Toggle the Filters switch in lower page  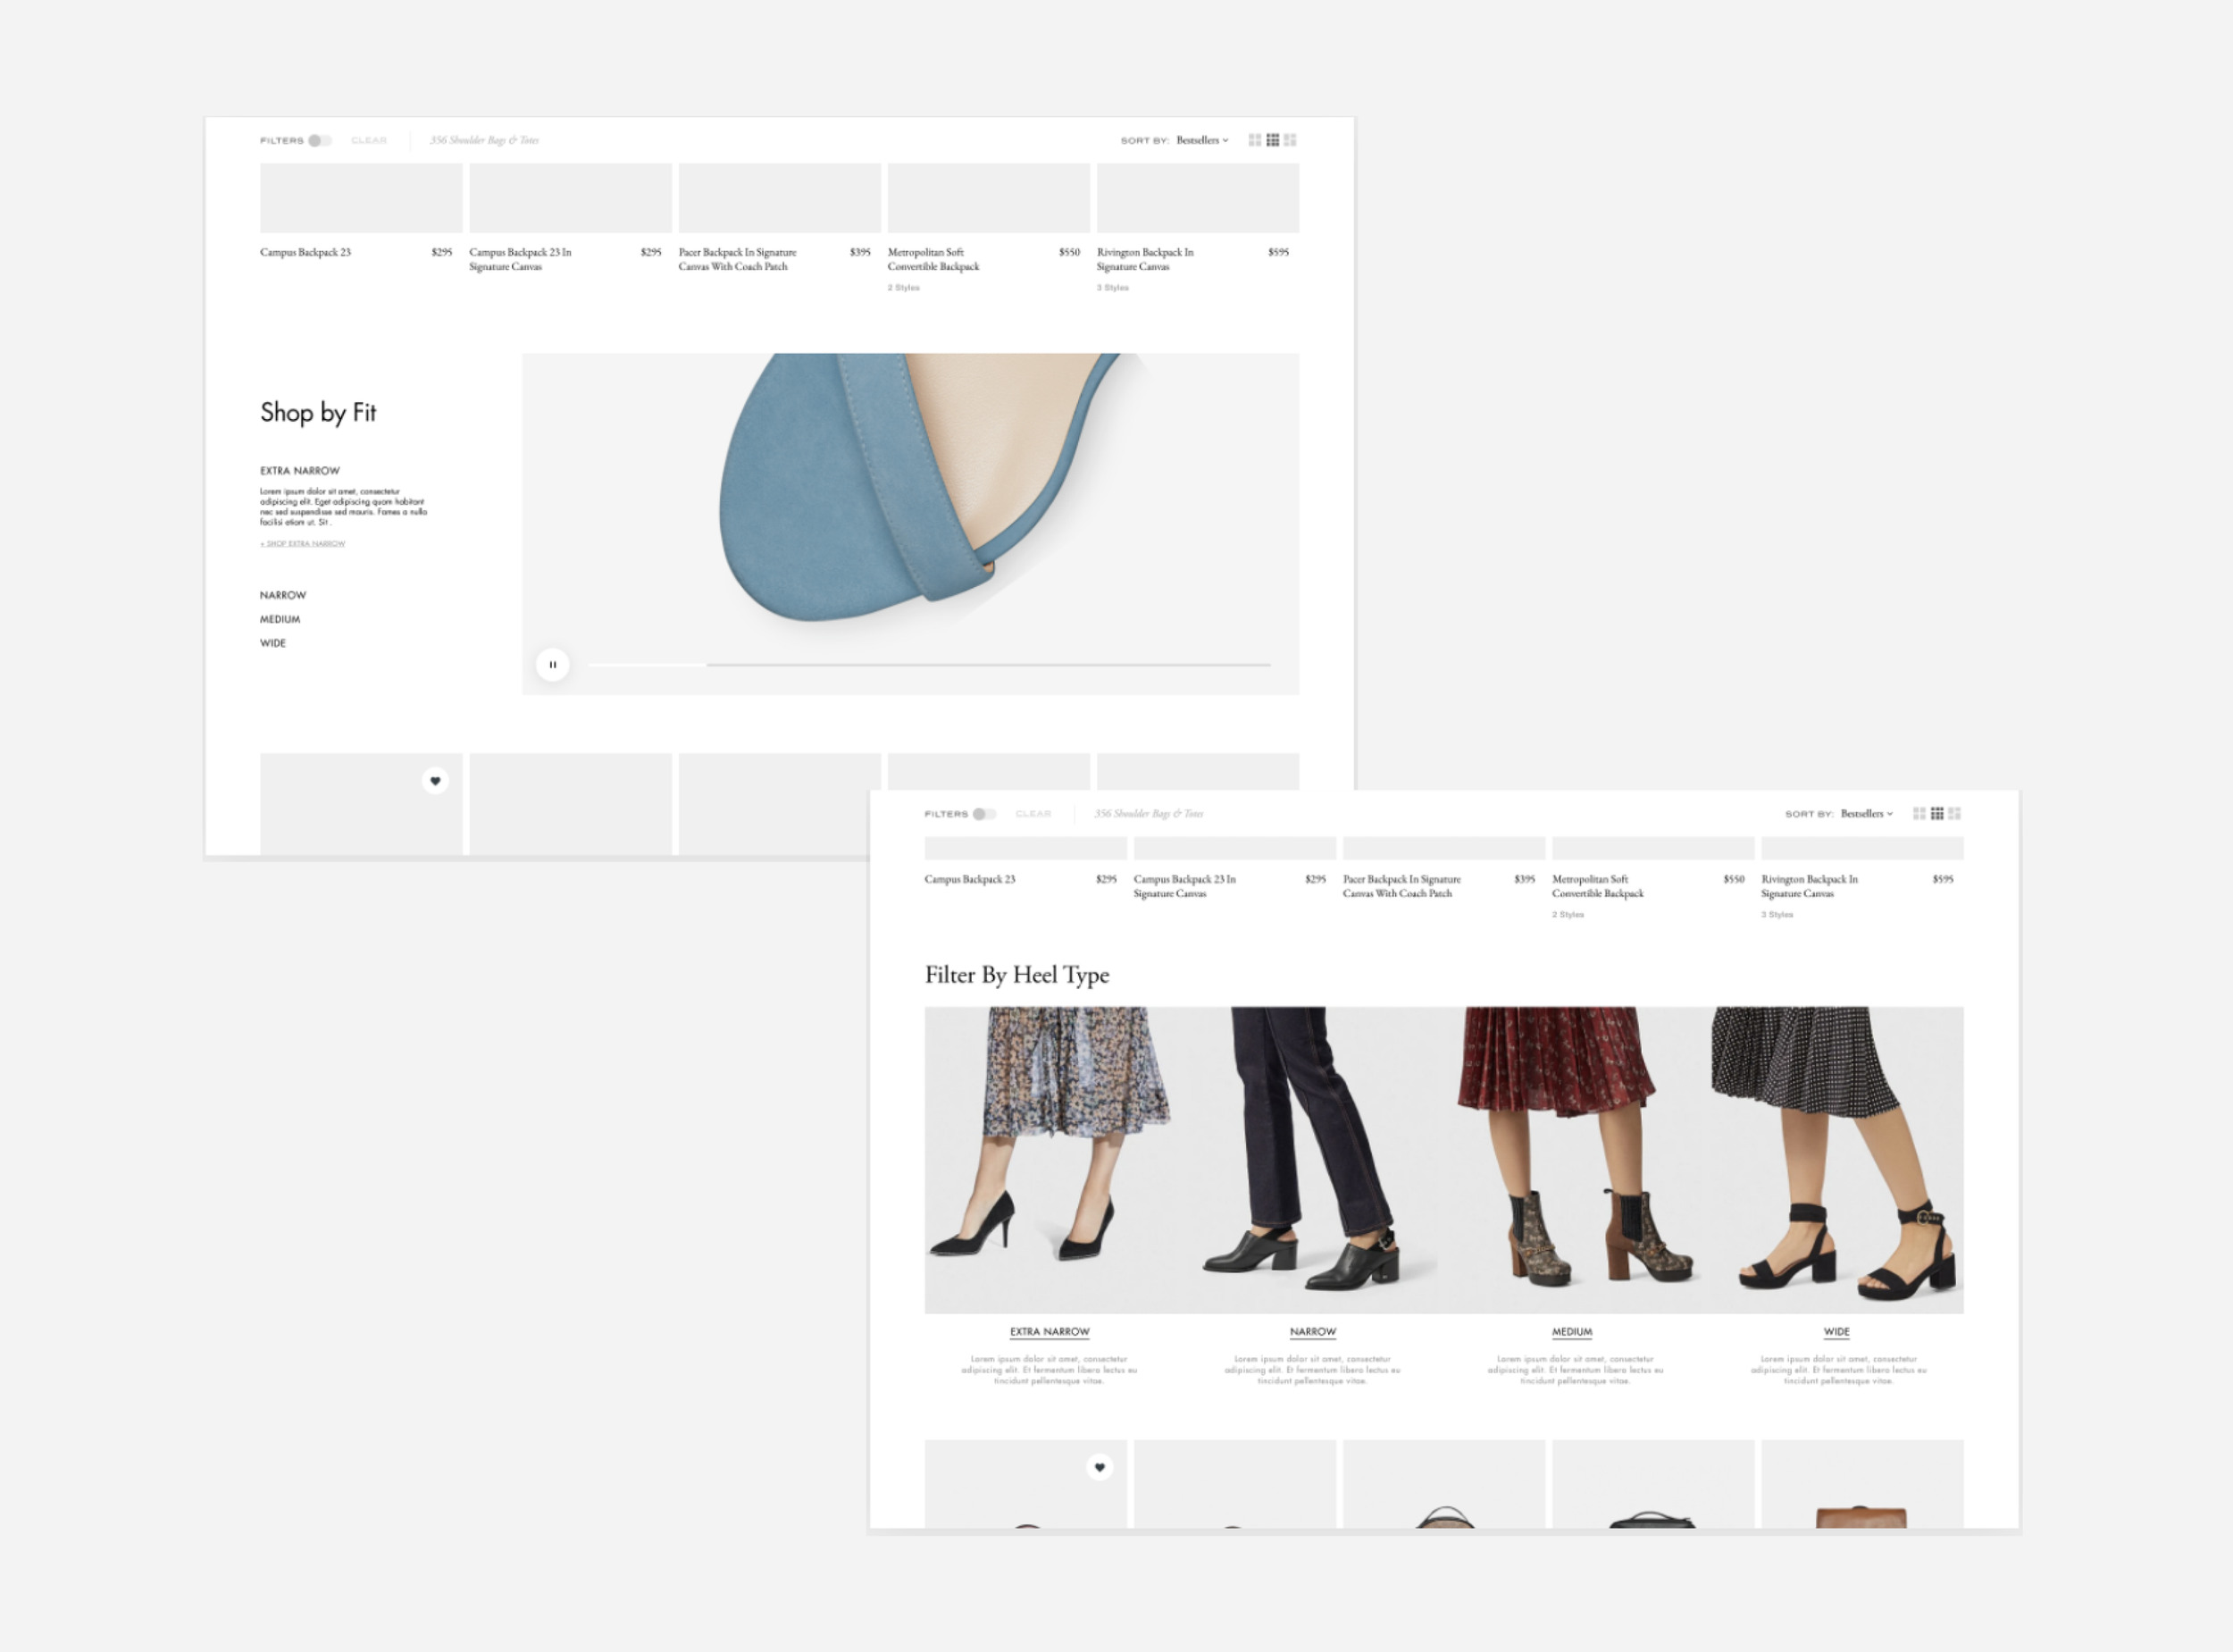click(x=984, y=814)
